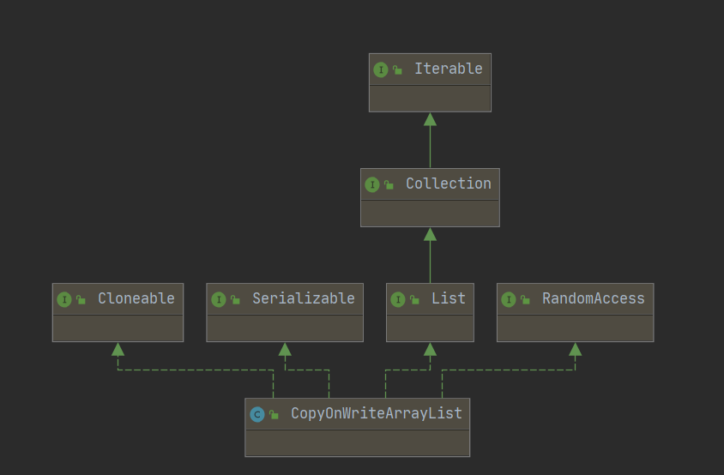The height and width of the screenshot is (475, 724).
Task: Click the inheritance arrowhead below Collection
Action: pyautogui.click(x=430, y=234)
